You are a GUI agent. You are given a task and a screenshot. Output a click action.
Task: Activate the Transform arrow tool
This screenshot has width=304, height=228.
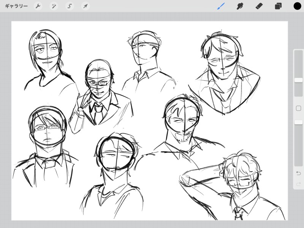tap(85, 6)
